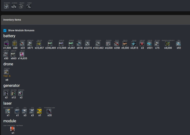Select the ACM-1 mine item
The width and height of the screenshot is (190, 135).
click(15, 44)
